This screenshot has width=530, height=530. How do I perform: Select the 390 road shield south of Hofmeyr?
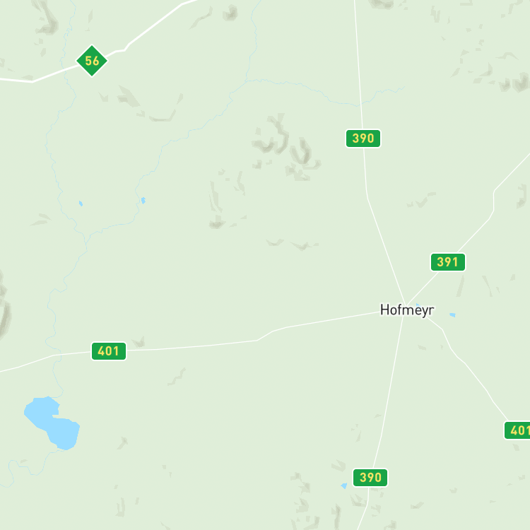coord(370,478)
